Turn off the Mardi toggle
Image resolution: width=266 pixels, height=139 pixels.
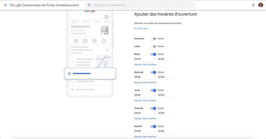[x=153, y=54]
